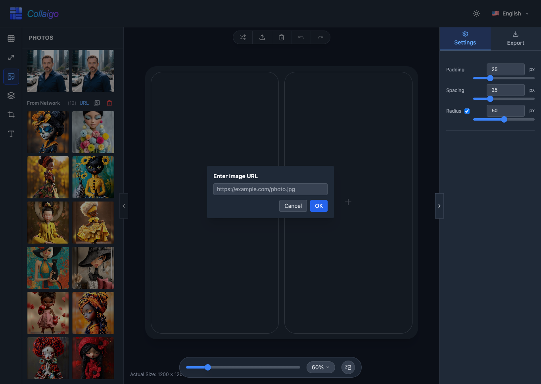Click the From Network label
The height and width of the screenshot is (384, 541).
[44, 103]
